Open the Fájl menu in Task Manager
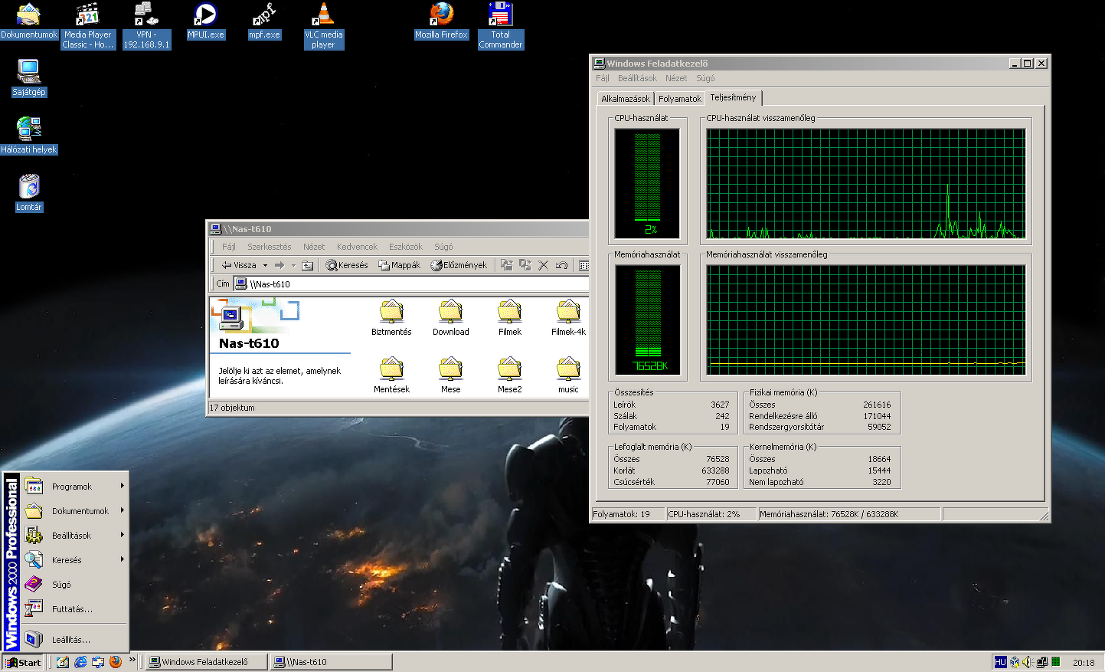 [603, 78]
